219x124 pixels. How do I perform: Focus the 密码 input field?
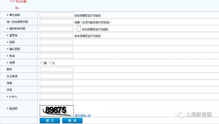pos(56,42)
